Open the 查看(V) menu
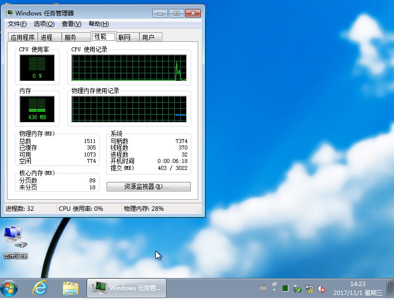The image size is (394, 300). pyautogui.click(x=71, y=24)
